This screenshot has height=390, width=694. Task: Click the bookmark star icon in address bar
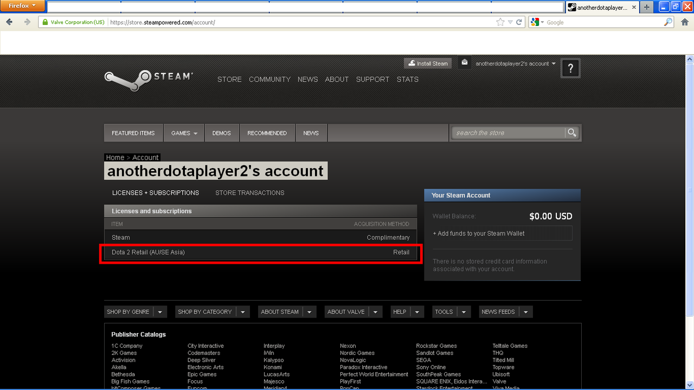tap(500, 22)
